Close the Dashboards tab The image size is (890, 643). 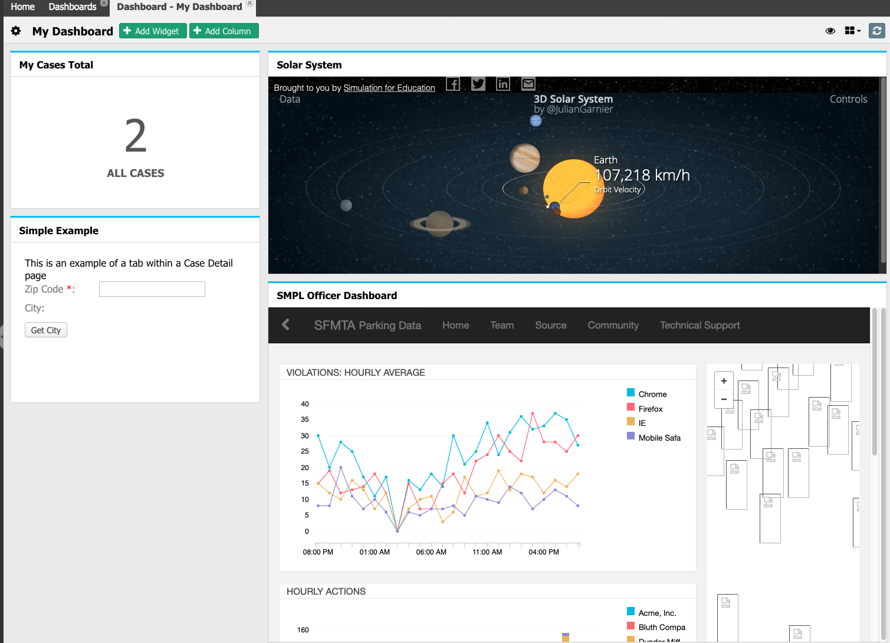[x=104, y=3]
